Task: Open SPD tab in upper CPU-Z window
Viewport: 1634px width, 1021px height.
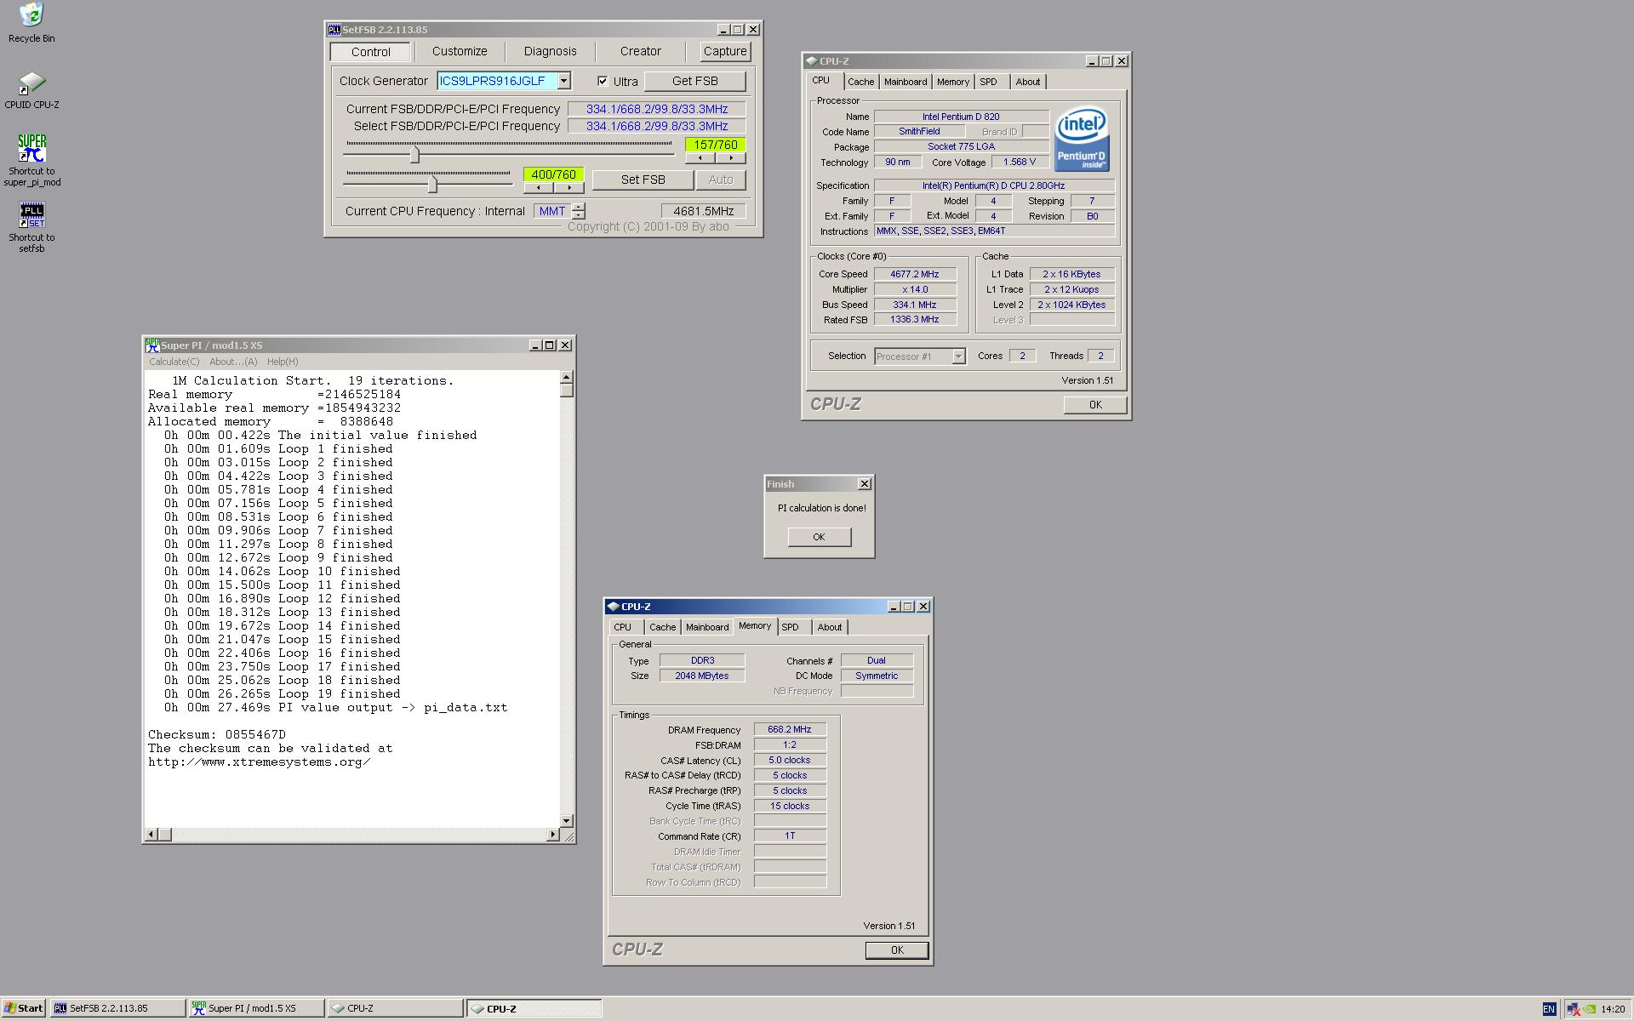Action: click(988, 83)
